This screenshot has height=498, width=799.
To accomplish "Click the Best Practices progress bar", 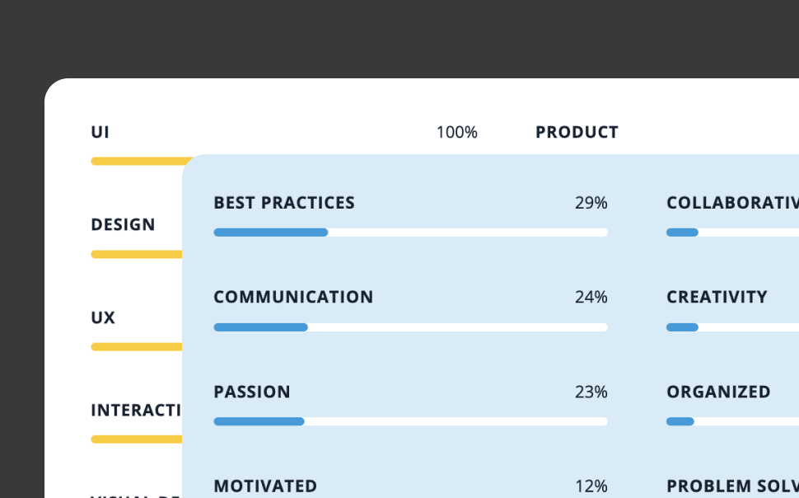I will click(410, 233).
